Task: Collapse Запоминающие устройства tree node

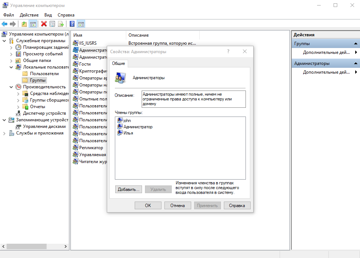Action: click(x=4, y=120)
